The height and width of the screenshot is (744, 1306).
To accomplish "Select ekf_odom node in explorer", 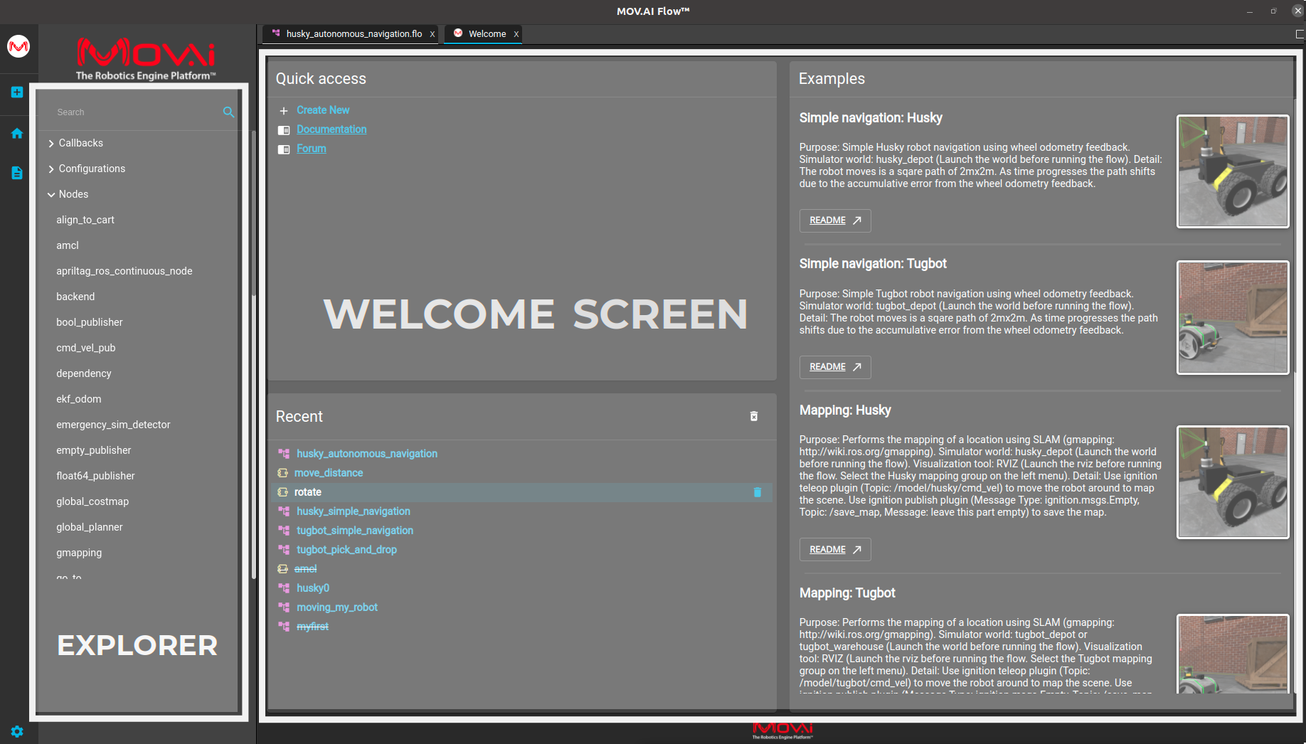I will pos(79,399).
